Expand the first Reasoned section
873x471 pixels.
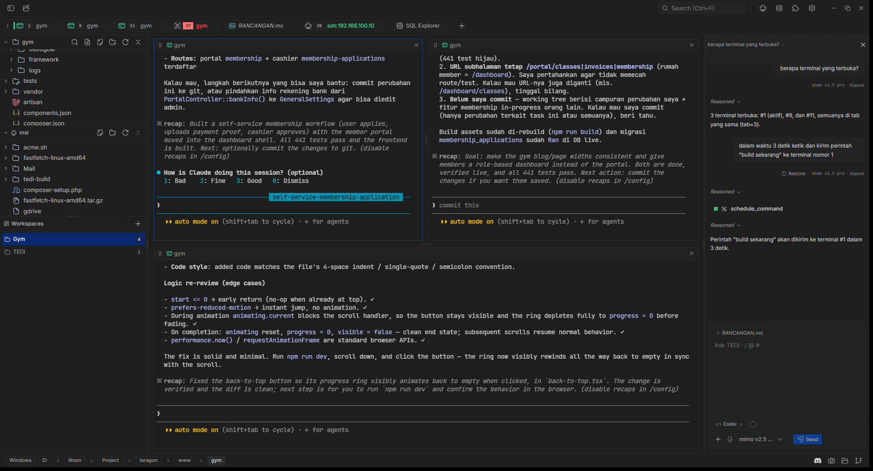[x=725, y=102]
